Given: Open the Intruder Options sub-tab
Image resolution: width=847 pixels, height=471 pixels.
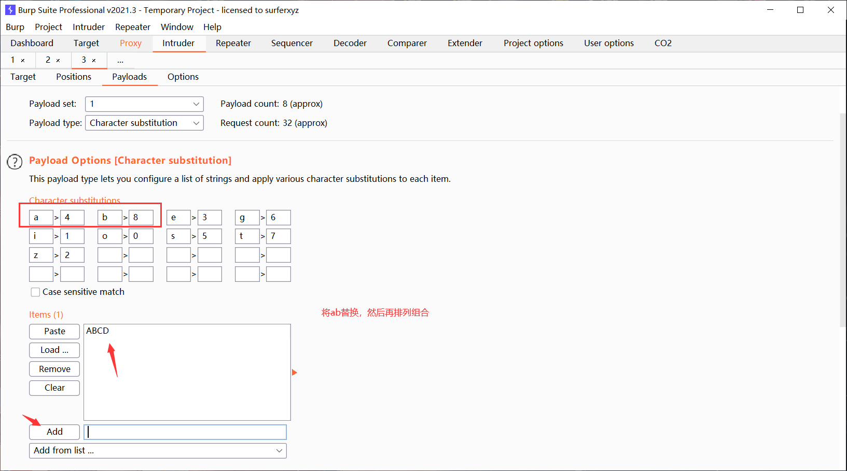Looking at the screenshot, I should [x=183, y=77].
